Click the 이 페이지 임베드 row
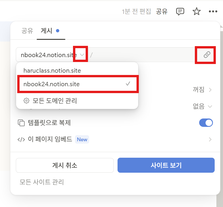 click(x=115, y=139)
